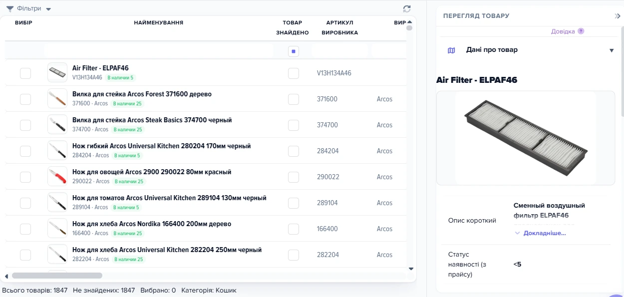Refresh the product list
Screen dimensions: 624x297
[x=407, y=8]
